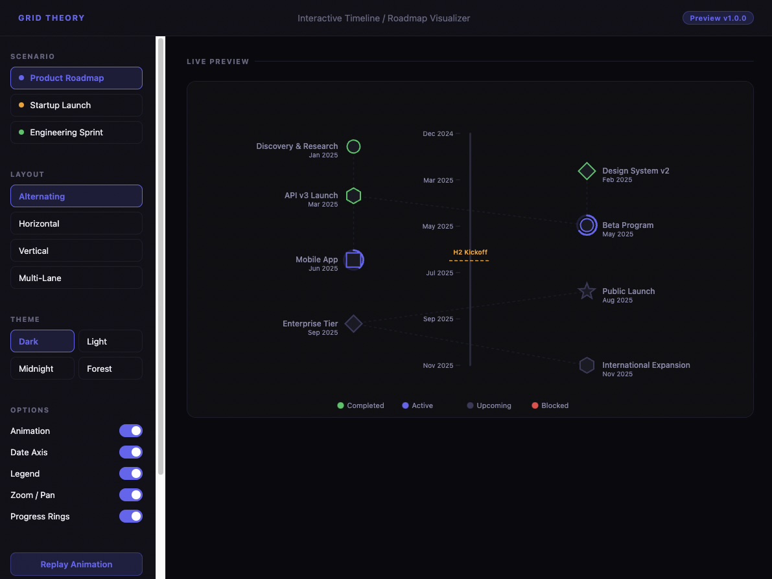
Task: Disable the Date Axis option
Action: click(131, 452)
